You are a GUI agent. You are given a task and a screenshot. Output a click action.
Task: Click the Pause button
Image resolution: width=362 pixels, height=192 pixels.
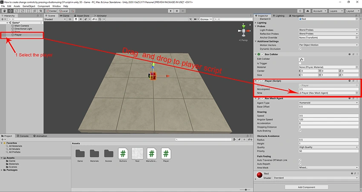[177, 11]
